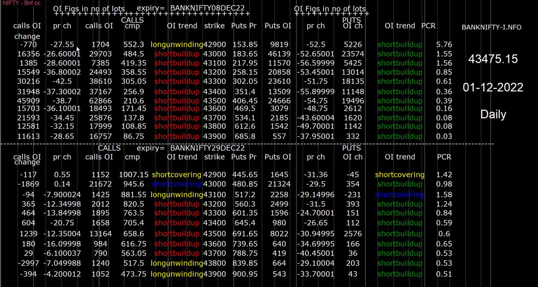Select Puts Pr value 685.8
Screen dimensions: 538x287
tap(244, 136)
